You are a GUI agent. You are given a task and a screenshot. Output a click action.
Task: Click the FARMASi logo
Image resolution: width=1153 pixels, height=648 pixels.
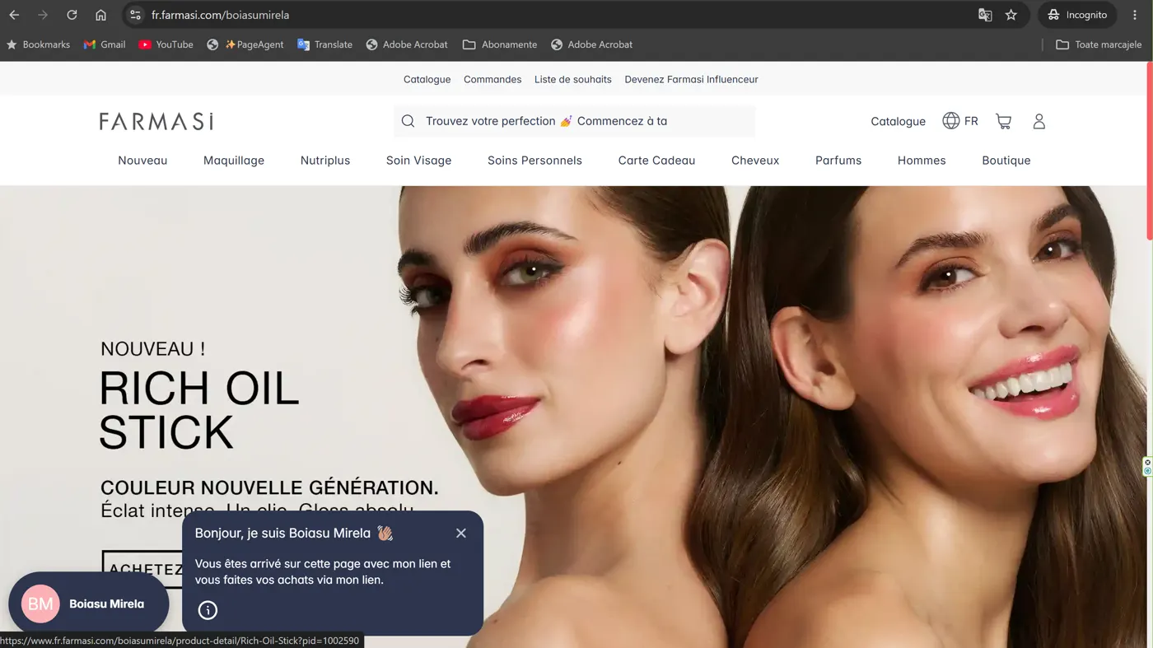point(156,122)
